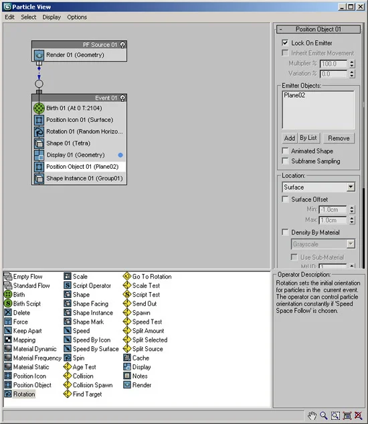The image size is (368, 424).
Task: Toggle Use Sub-Material checkbox
Action: pos(294,257)
